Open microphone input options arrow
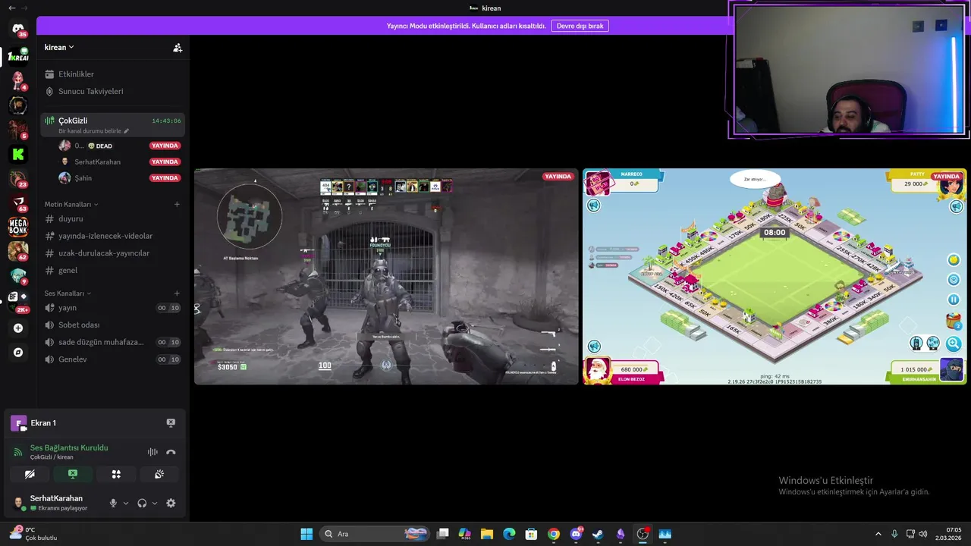Screen dimensions: 971x546 point(126,503)
